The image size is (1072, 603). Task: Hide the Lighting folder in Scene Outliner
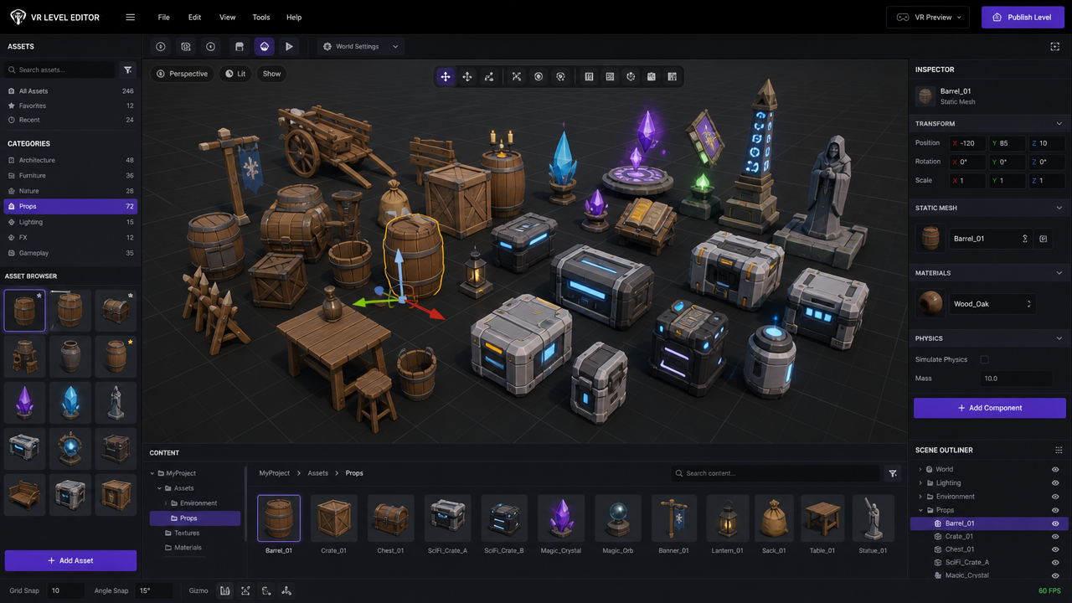click(1055, 483)
